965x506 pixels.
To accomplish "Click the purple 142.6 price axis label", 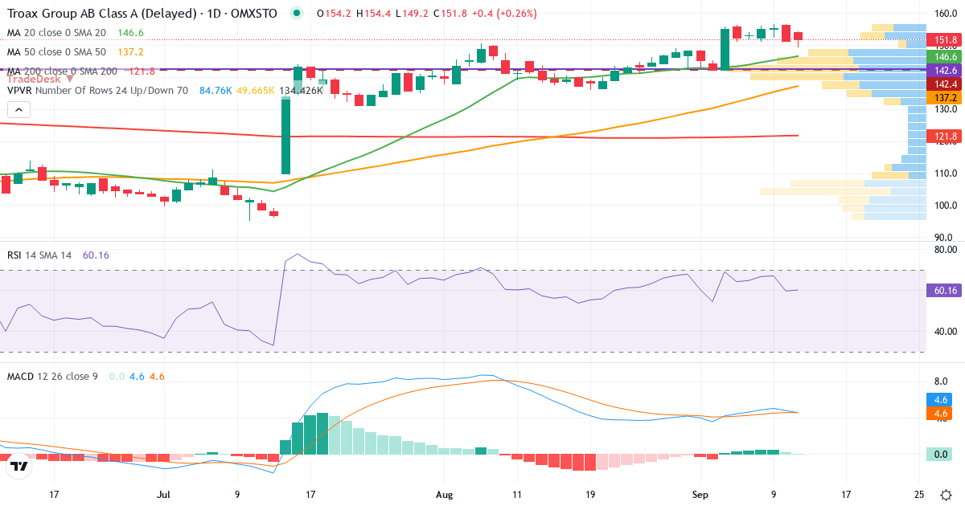I will pos(942,71).
